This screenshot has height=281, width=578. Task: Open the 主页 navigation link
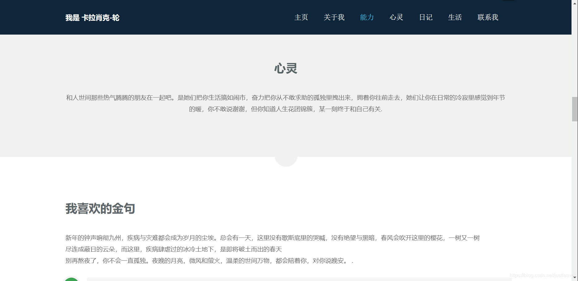[301, 18]
